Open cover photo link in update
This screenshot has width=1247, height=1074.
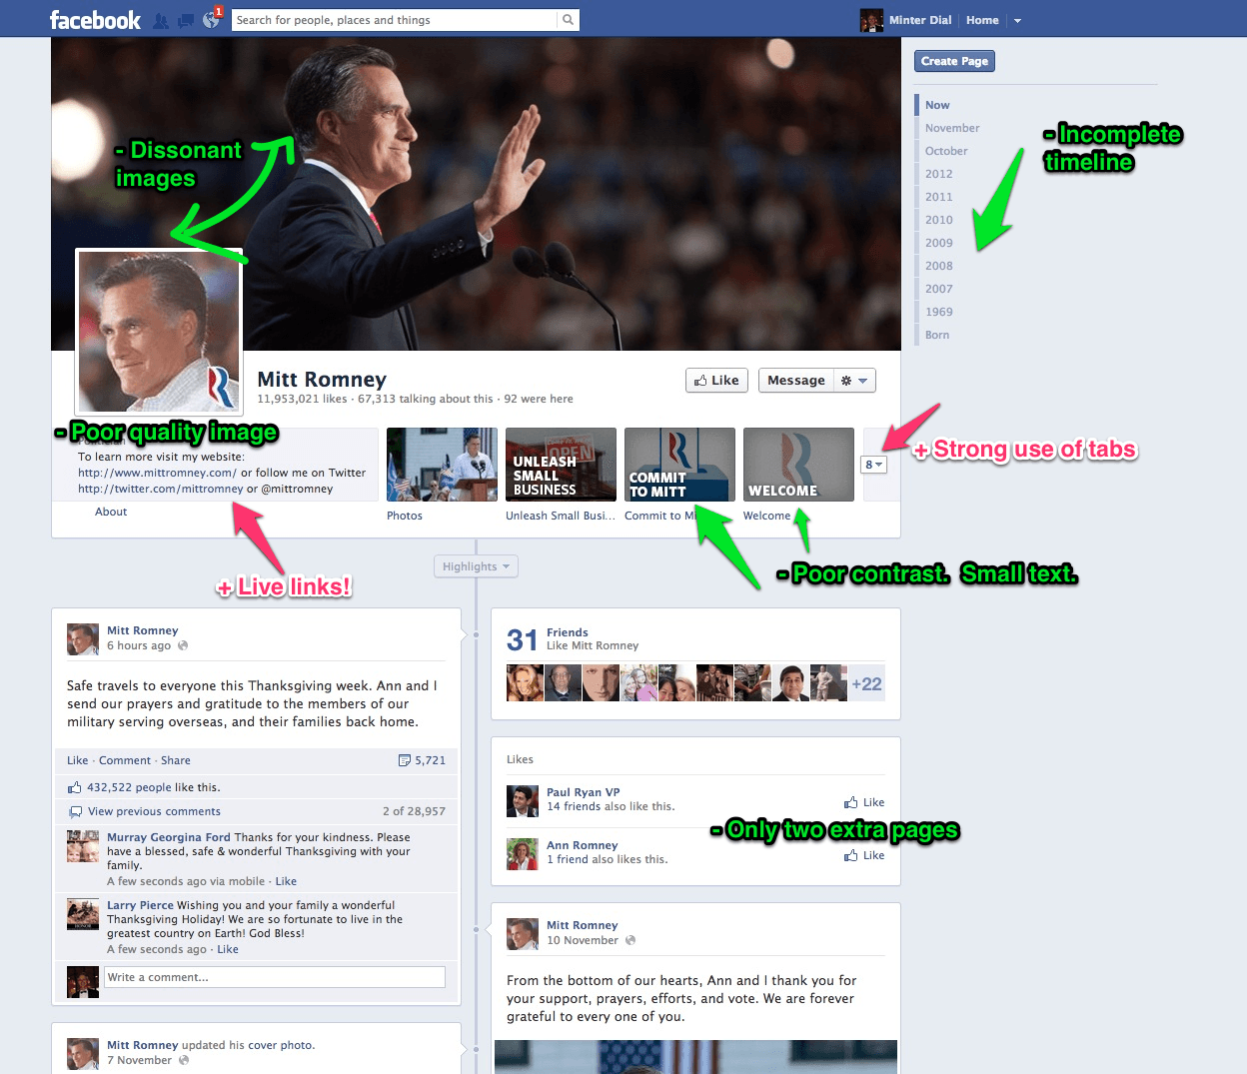pos(281,1045)
